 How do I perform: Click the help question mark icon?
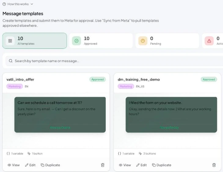click(x=4, y=4)
